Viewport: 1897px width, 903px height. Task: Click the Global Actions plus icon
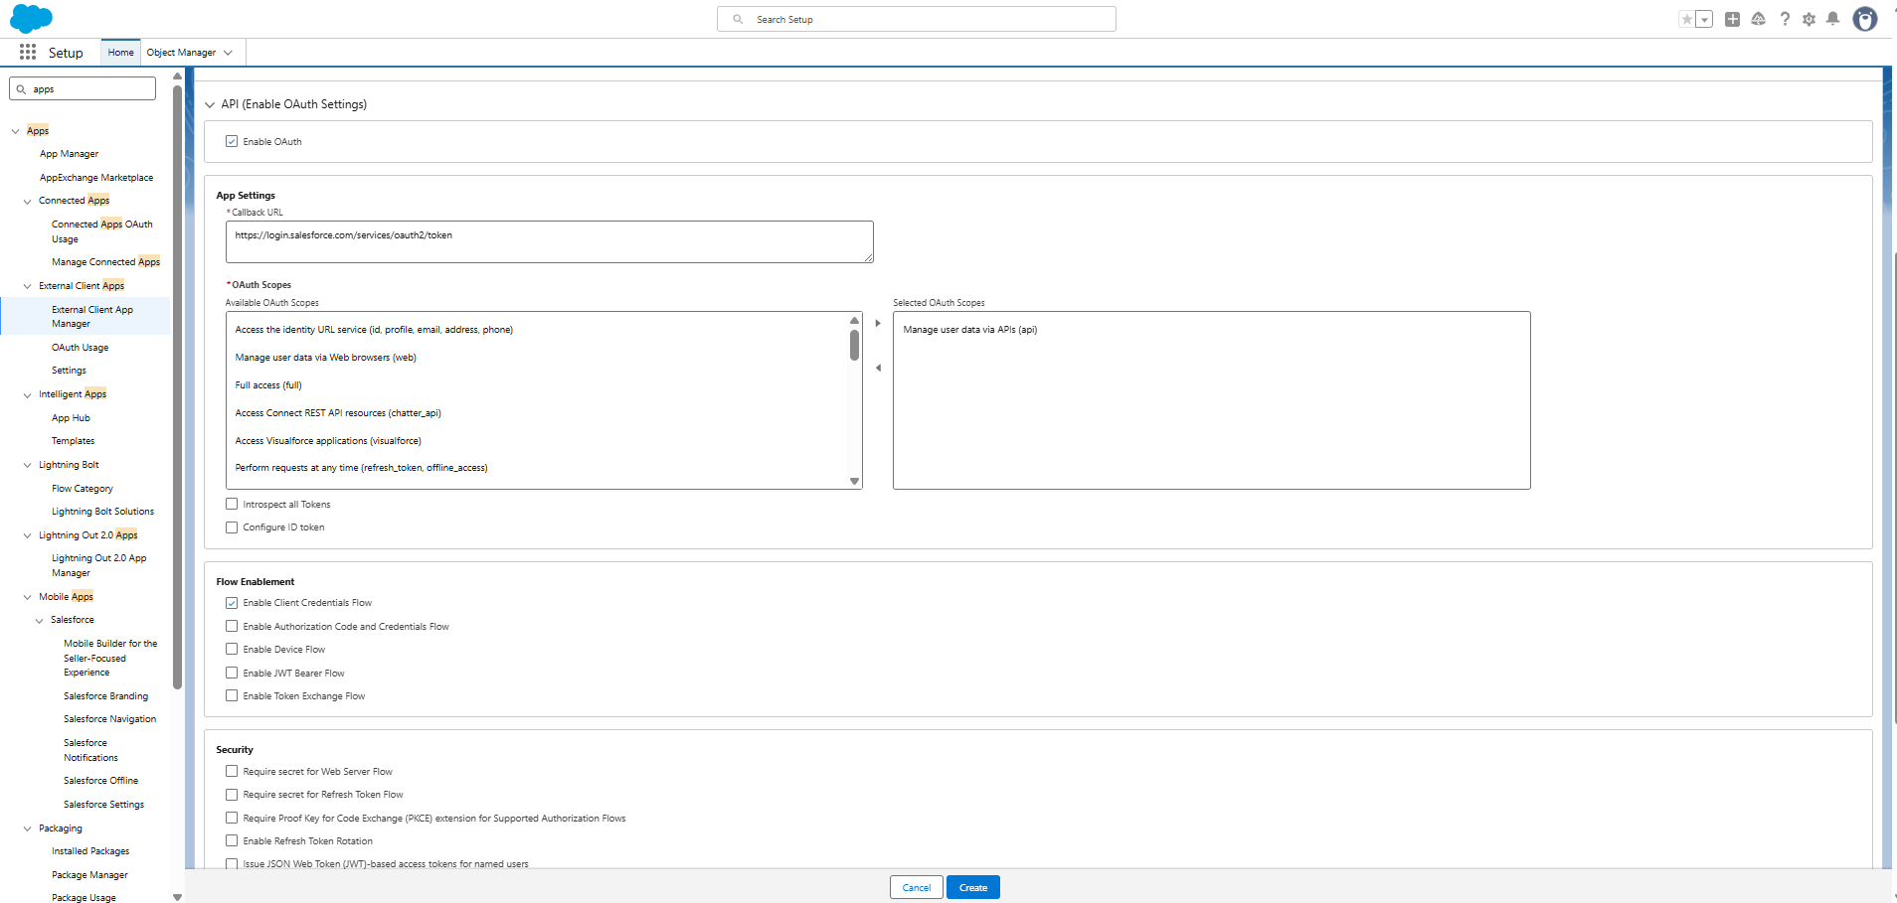tap(1732, 19)
